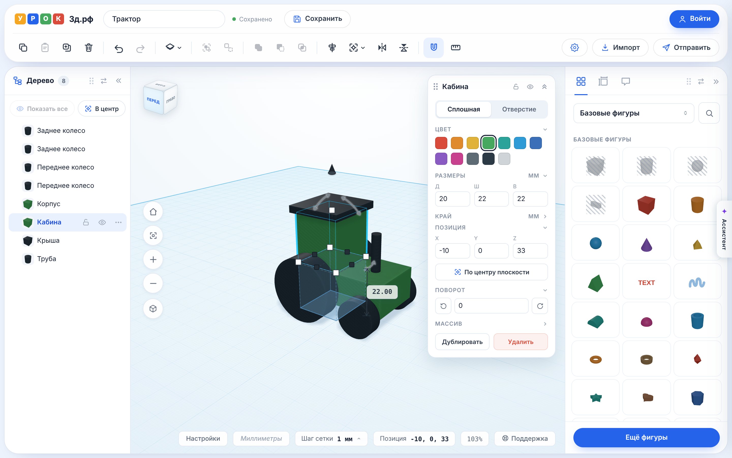
Task: Click the duplicate icon in the toolbar
Action: [x=67, y=48]
